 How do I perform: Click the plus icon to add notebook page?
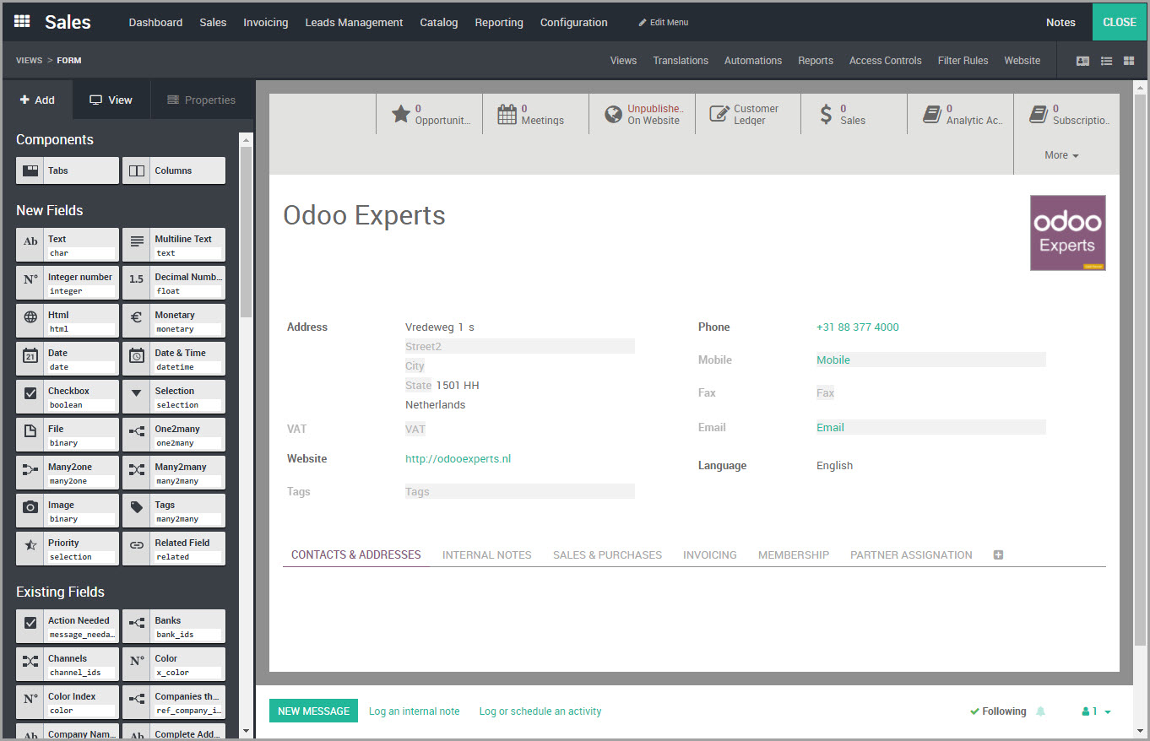[998, 554]
